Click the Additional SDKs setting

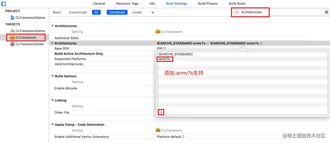67,38
